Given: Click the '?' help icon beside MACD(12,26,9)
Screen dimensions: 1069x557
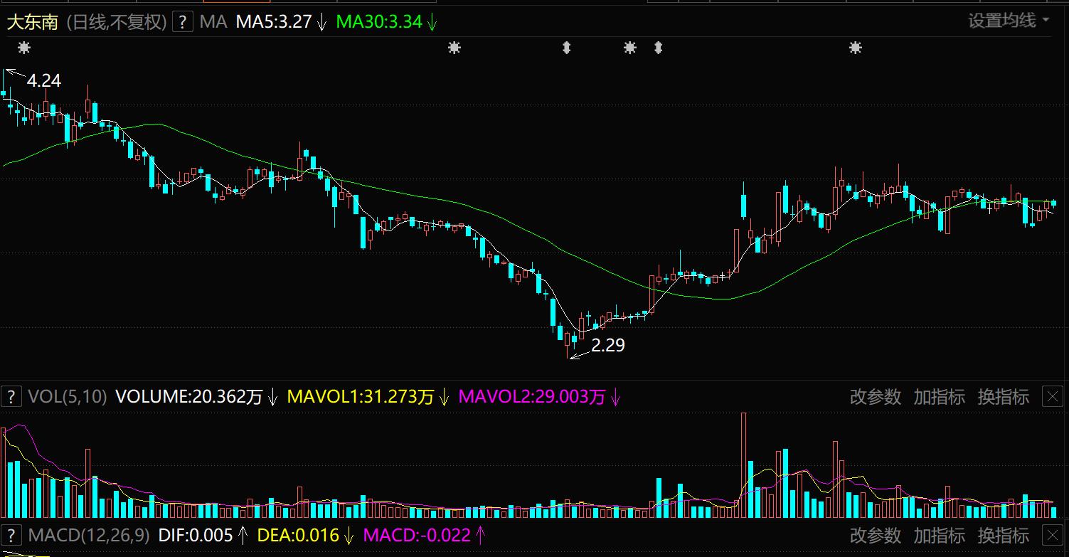Looking at the screenshot, I should [x=11, y=535].
